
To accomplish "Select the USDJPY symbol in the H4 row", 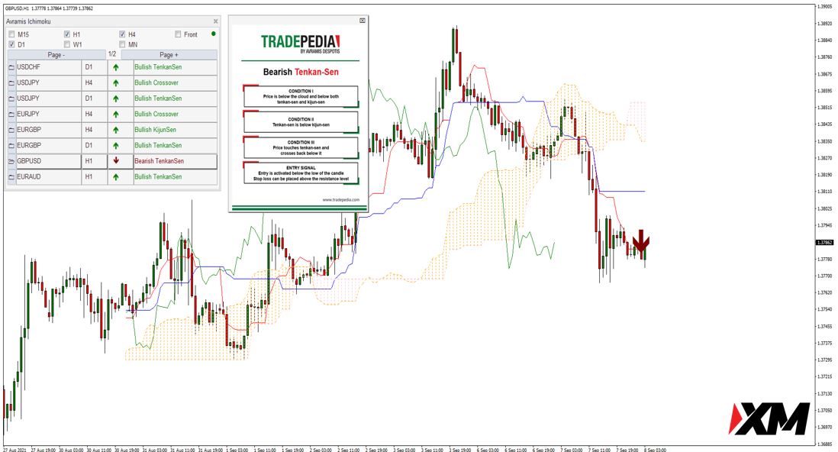I will 49,83.
